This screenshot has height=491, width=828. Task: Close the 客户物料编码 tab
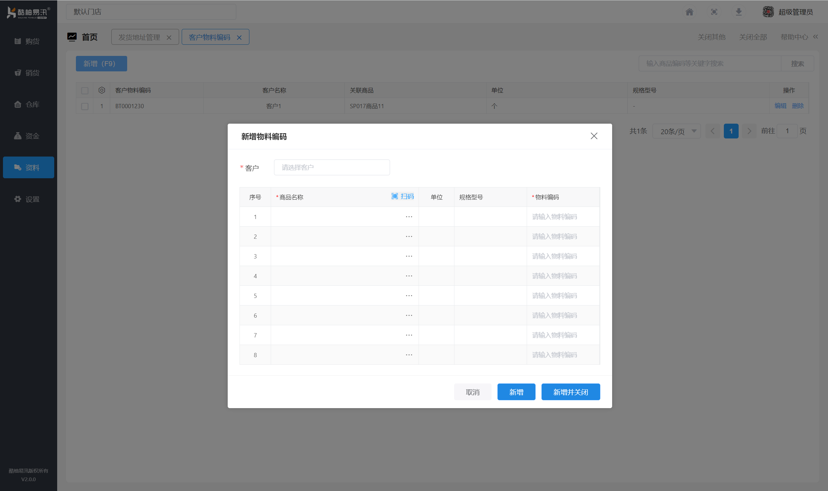tap(239, 37)
